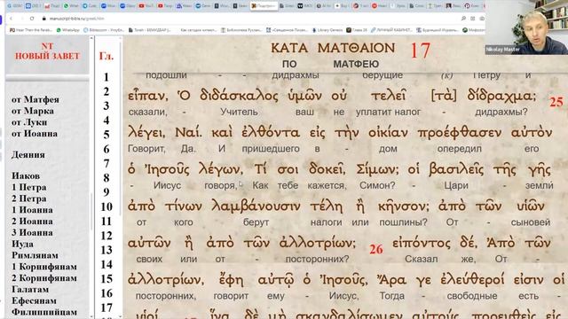Image resolution: width=568 pixels, height=319 pixels.
Task: Click the Greek word 'ἀλλοτρίων;' before verse 26
Action: (x=318, y=243)
